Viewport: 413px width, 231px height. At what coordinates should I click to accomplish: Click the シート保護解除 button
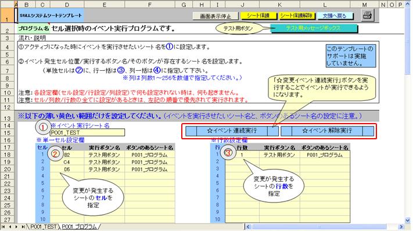296,16
